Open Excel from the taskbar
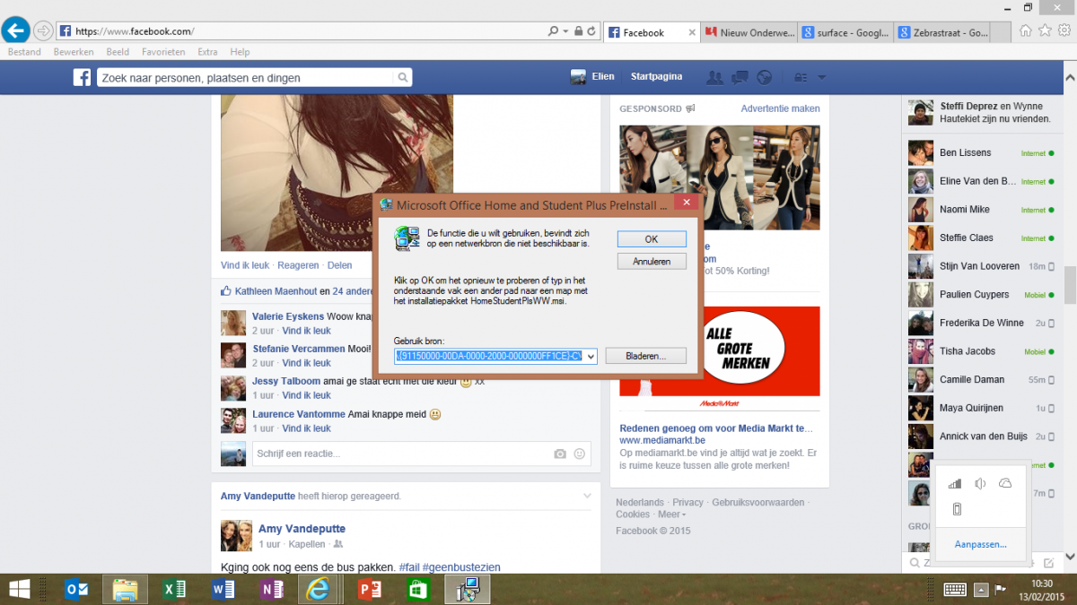1077x605 pixels. 174,589
